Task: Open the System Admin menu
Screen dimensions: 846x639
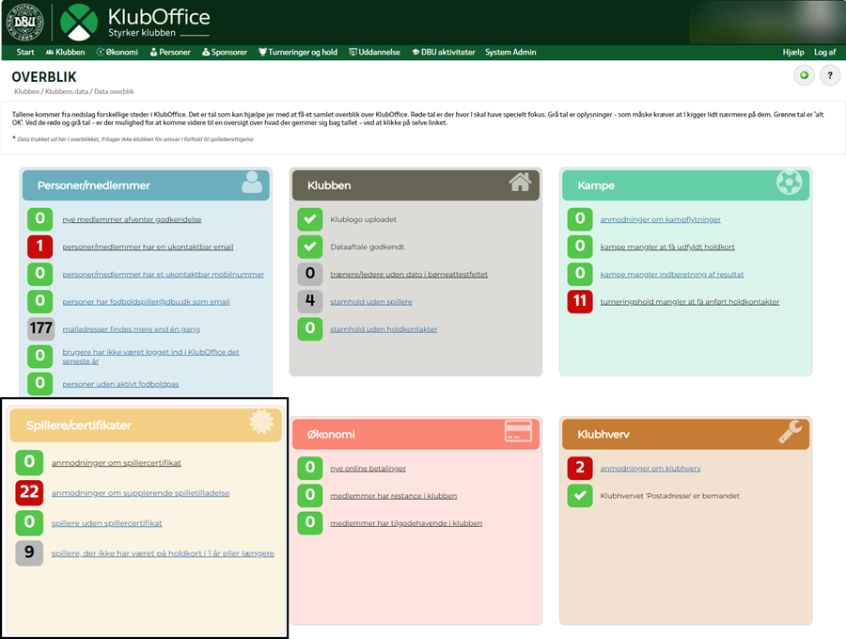Action: point(510,53)
